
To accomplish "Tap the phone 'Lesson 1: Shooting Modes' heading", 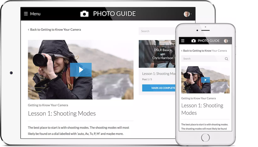I will [x=202, y=109].
